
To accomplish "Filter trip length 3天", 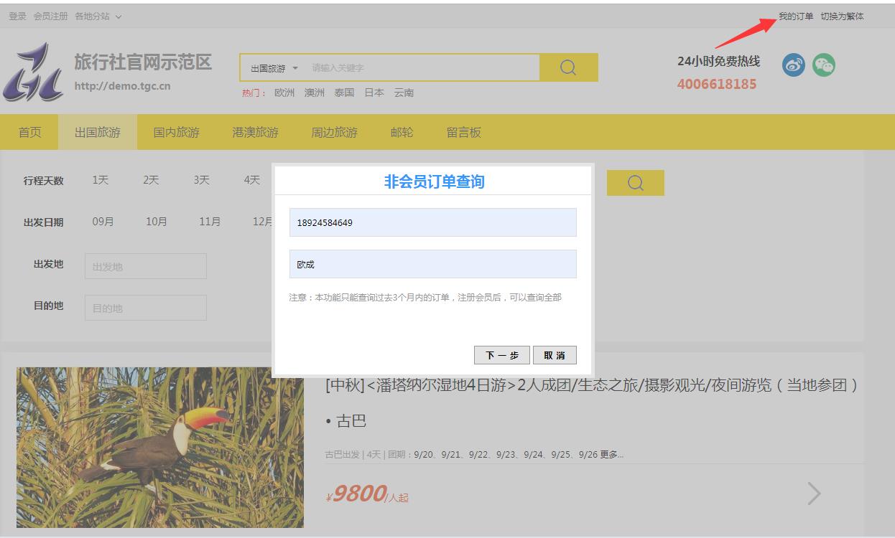I will [x=201, y=180].
